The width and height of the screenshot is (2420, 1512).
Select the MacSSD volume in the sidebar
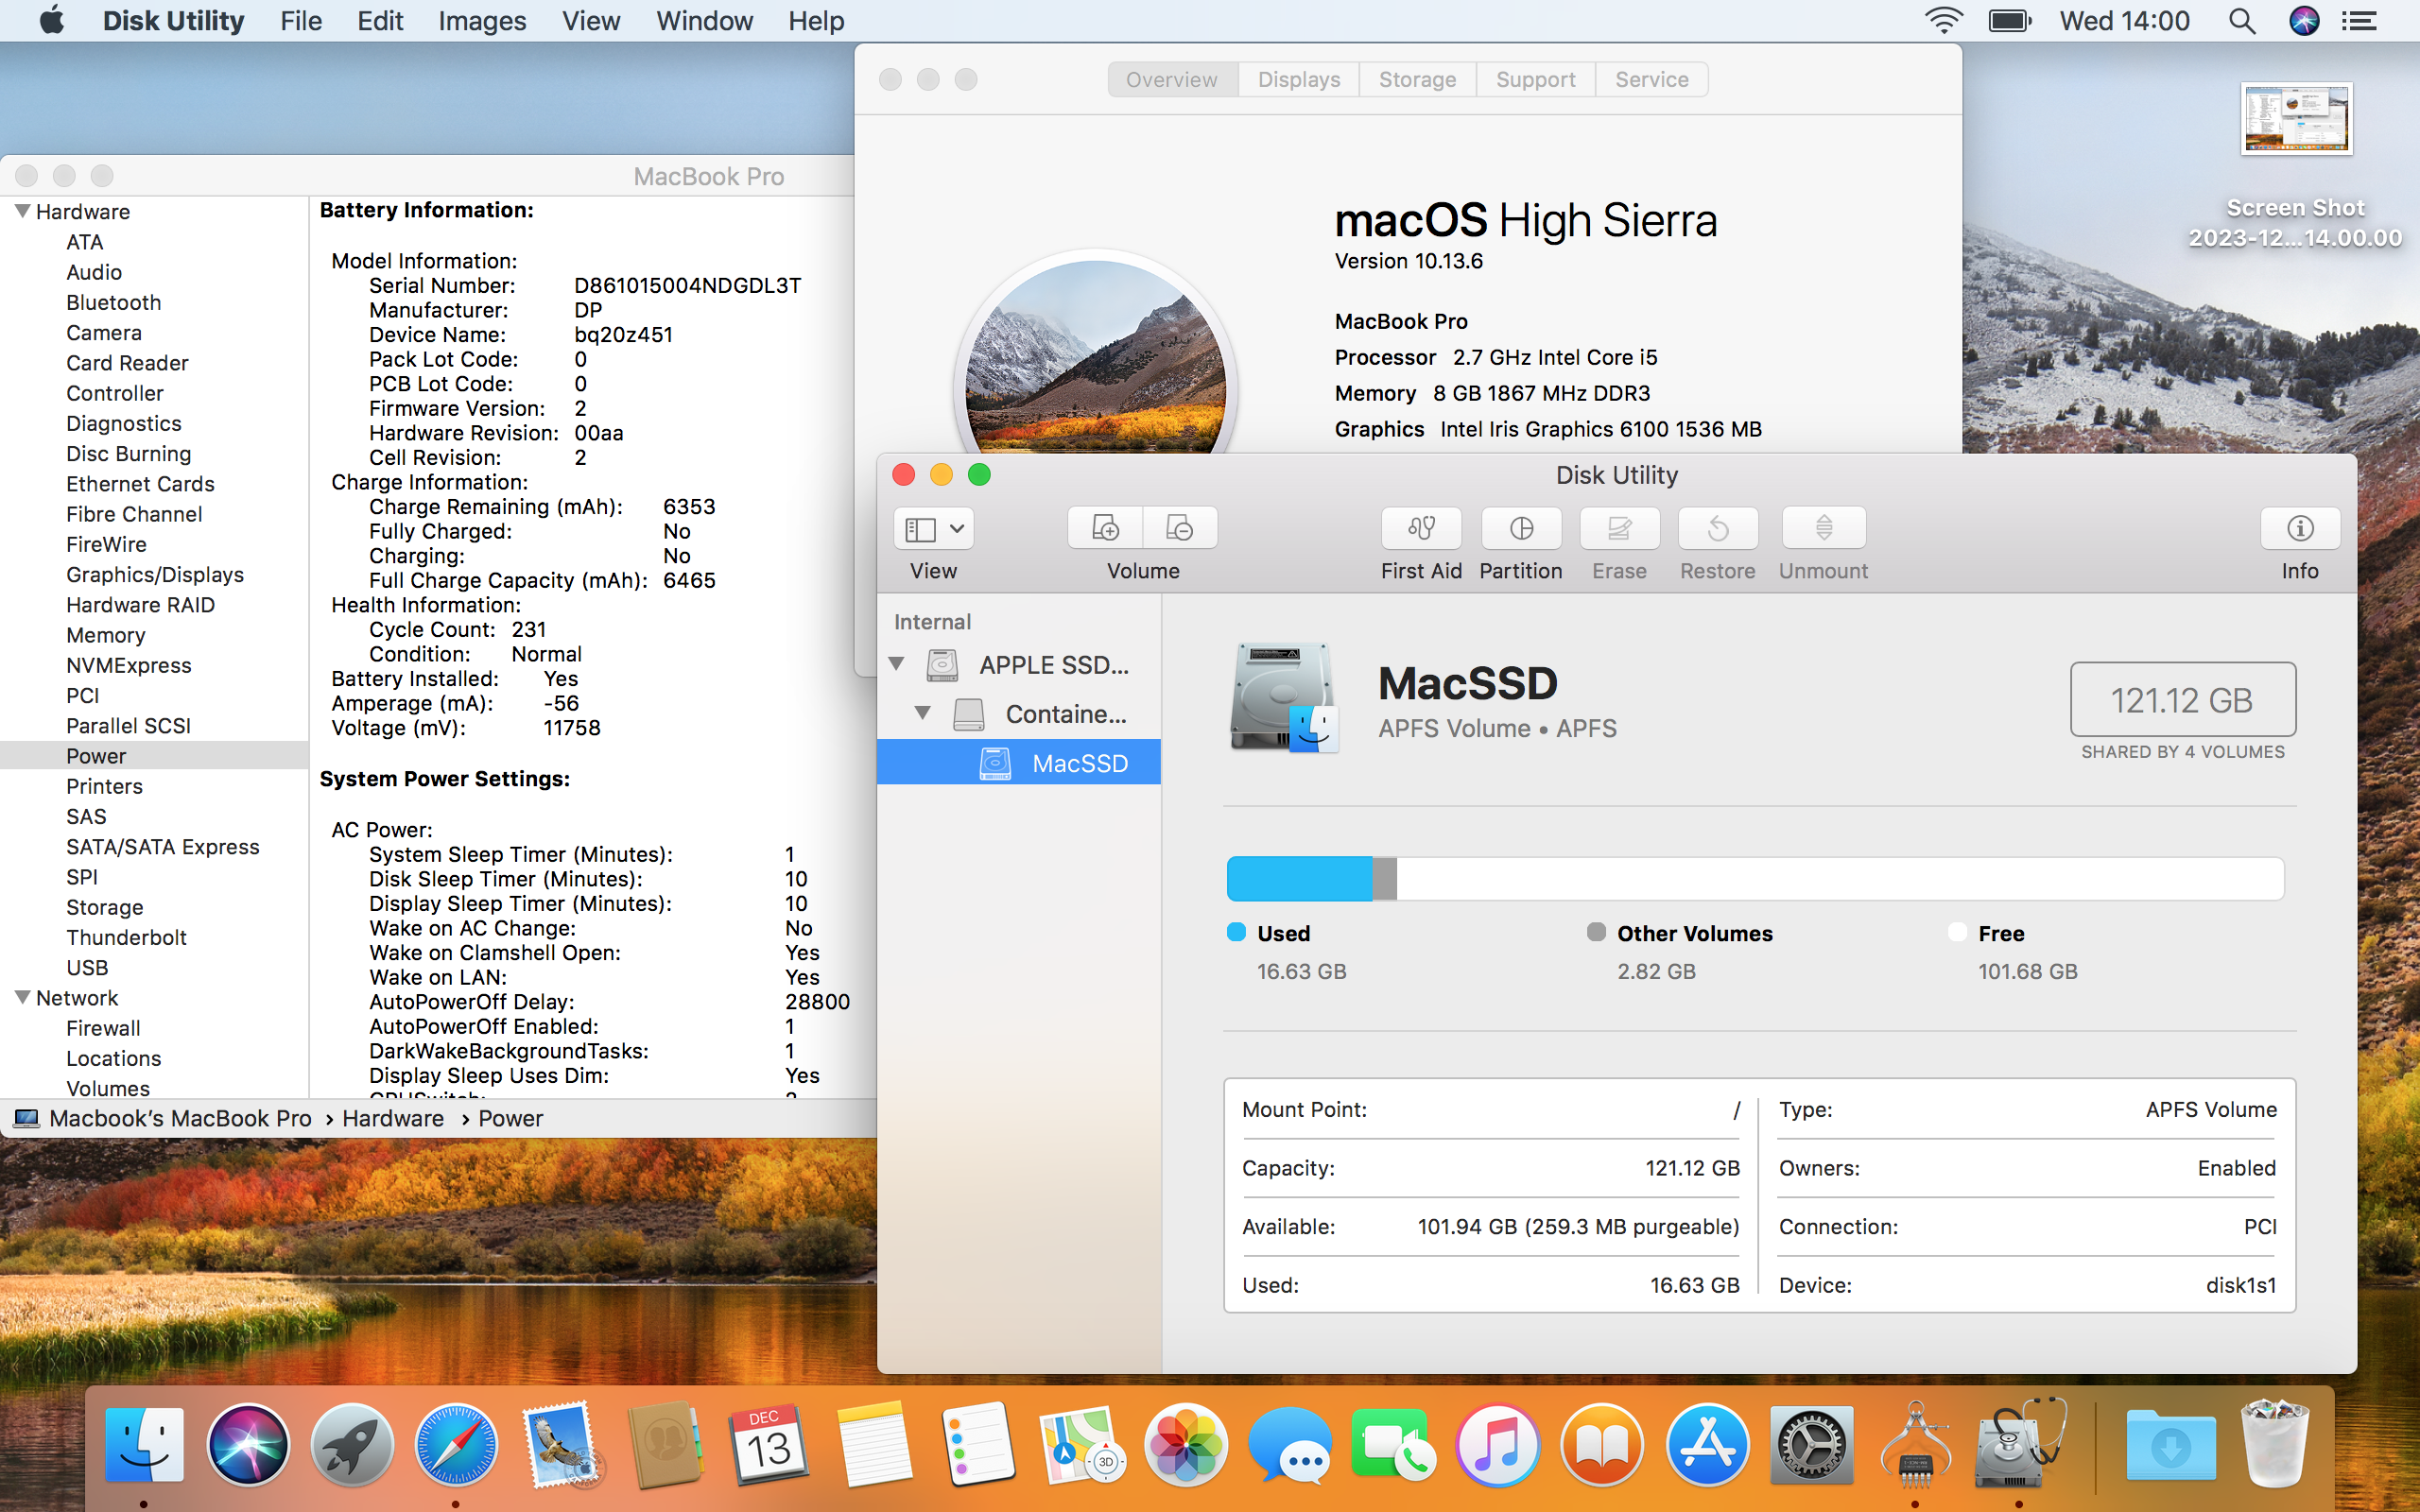(x=1018, y=763)
